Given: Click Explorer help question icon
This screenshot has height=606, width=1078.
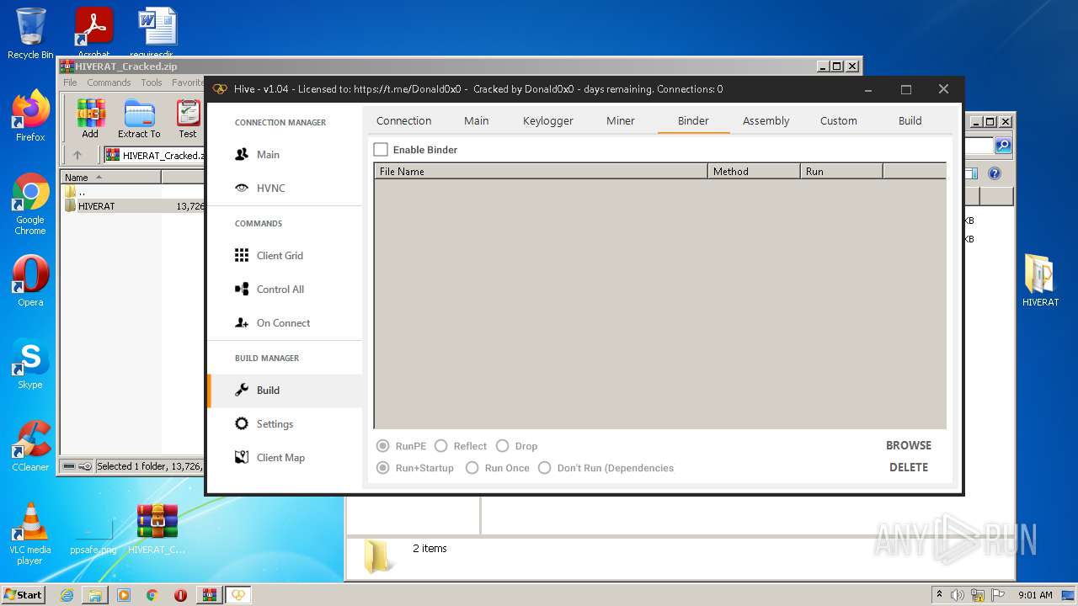Looking at the screenshot, I should (x=995, y=173).
